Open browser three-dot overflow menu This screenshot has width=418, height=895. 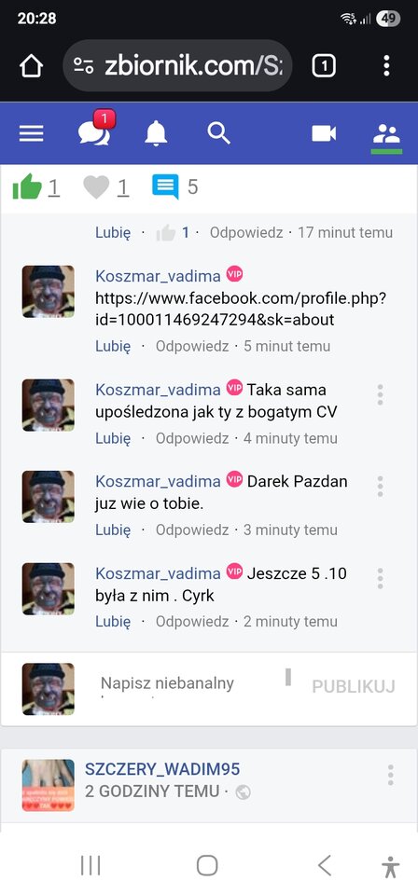click(386, 66)
